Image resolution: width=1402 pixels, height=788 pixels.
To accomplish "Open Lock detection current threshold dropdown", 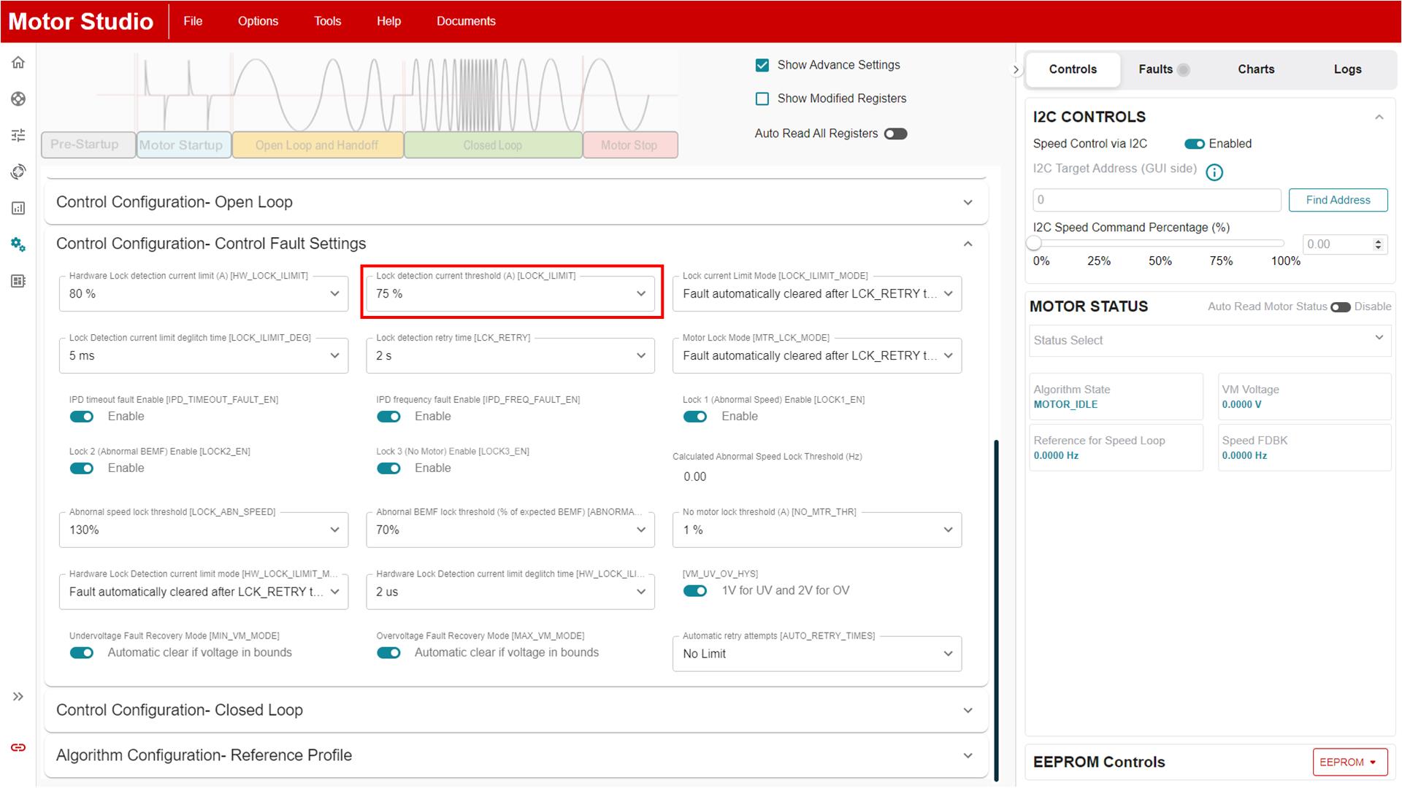I will (510, 293).
